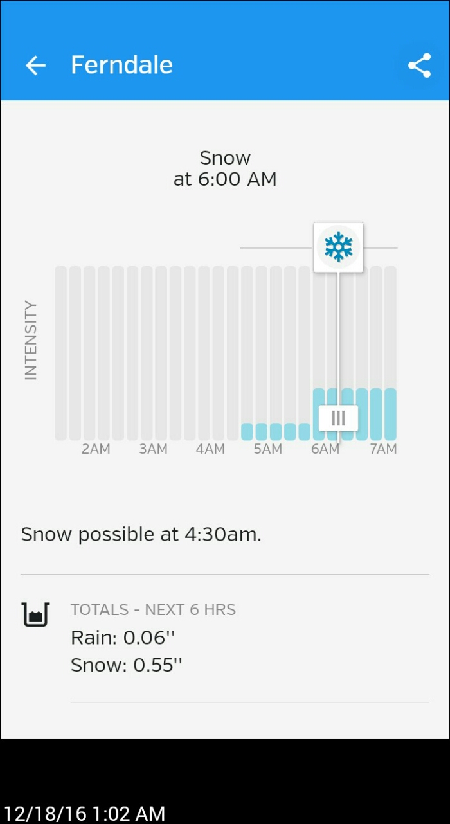Select the 5AM time label
Viewport: 450px width, 824px height.
pos(267,449)
